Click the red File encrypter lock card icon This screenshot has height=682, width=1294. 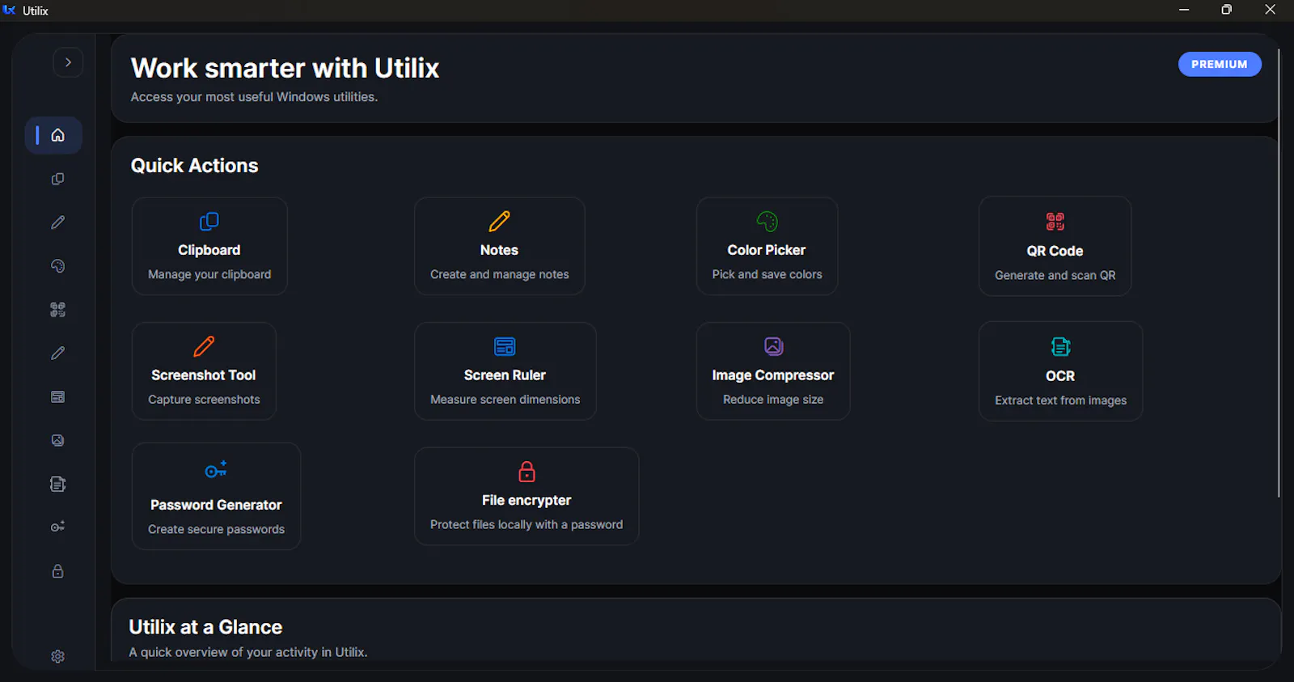coord(526,472)
